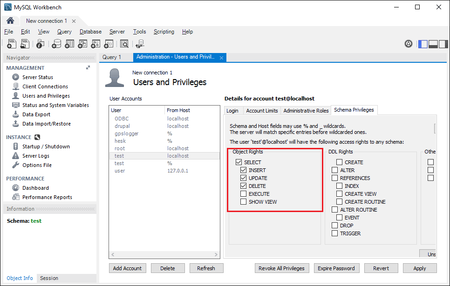Enable the SHOW VIEW right
Viewport: 450px width, 286px height.
click(x=243, y=202)
